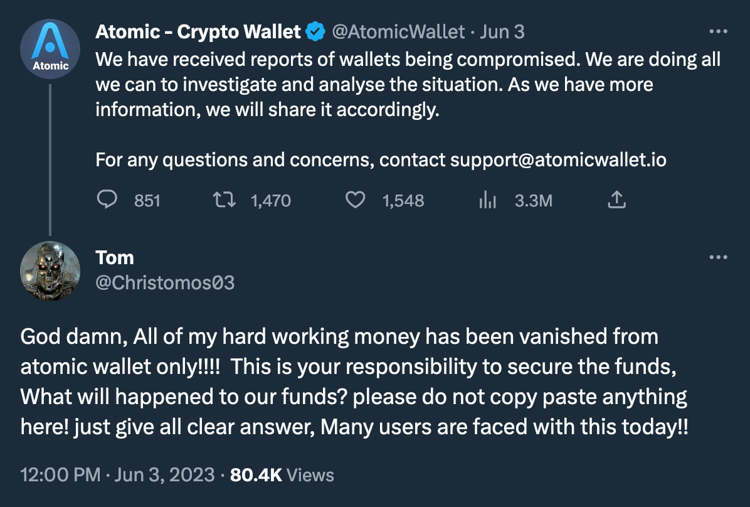Open more options on Atomic's tweet
Screen dimensions: 750x507
[x=717, y=31]
